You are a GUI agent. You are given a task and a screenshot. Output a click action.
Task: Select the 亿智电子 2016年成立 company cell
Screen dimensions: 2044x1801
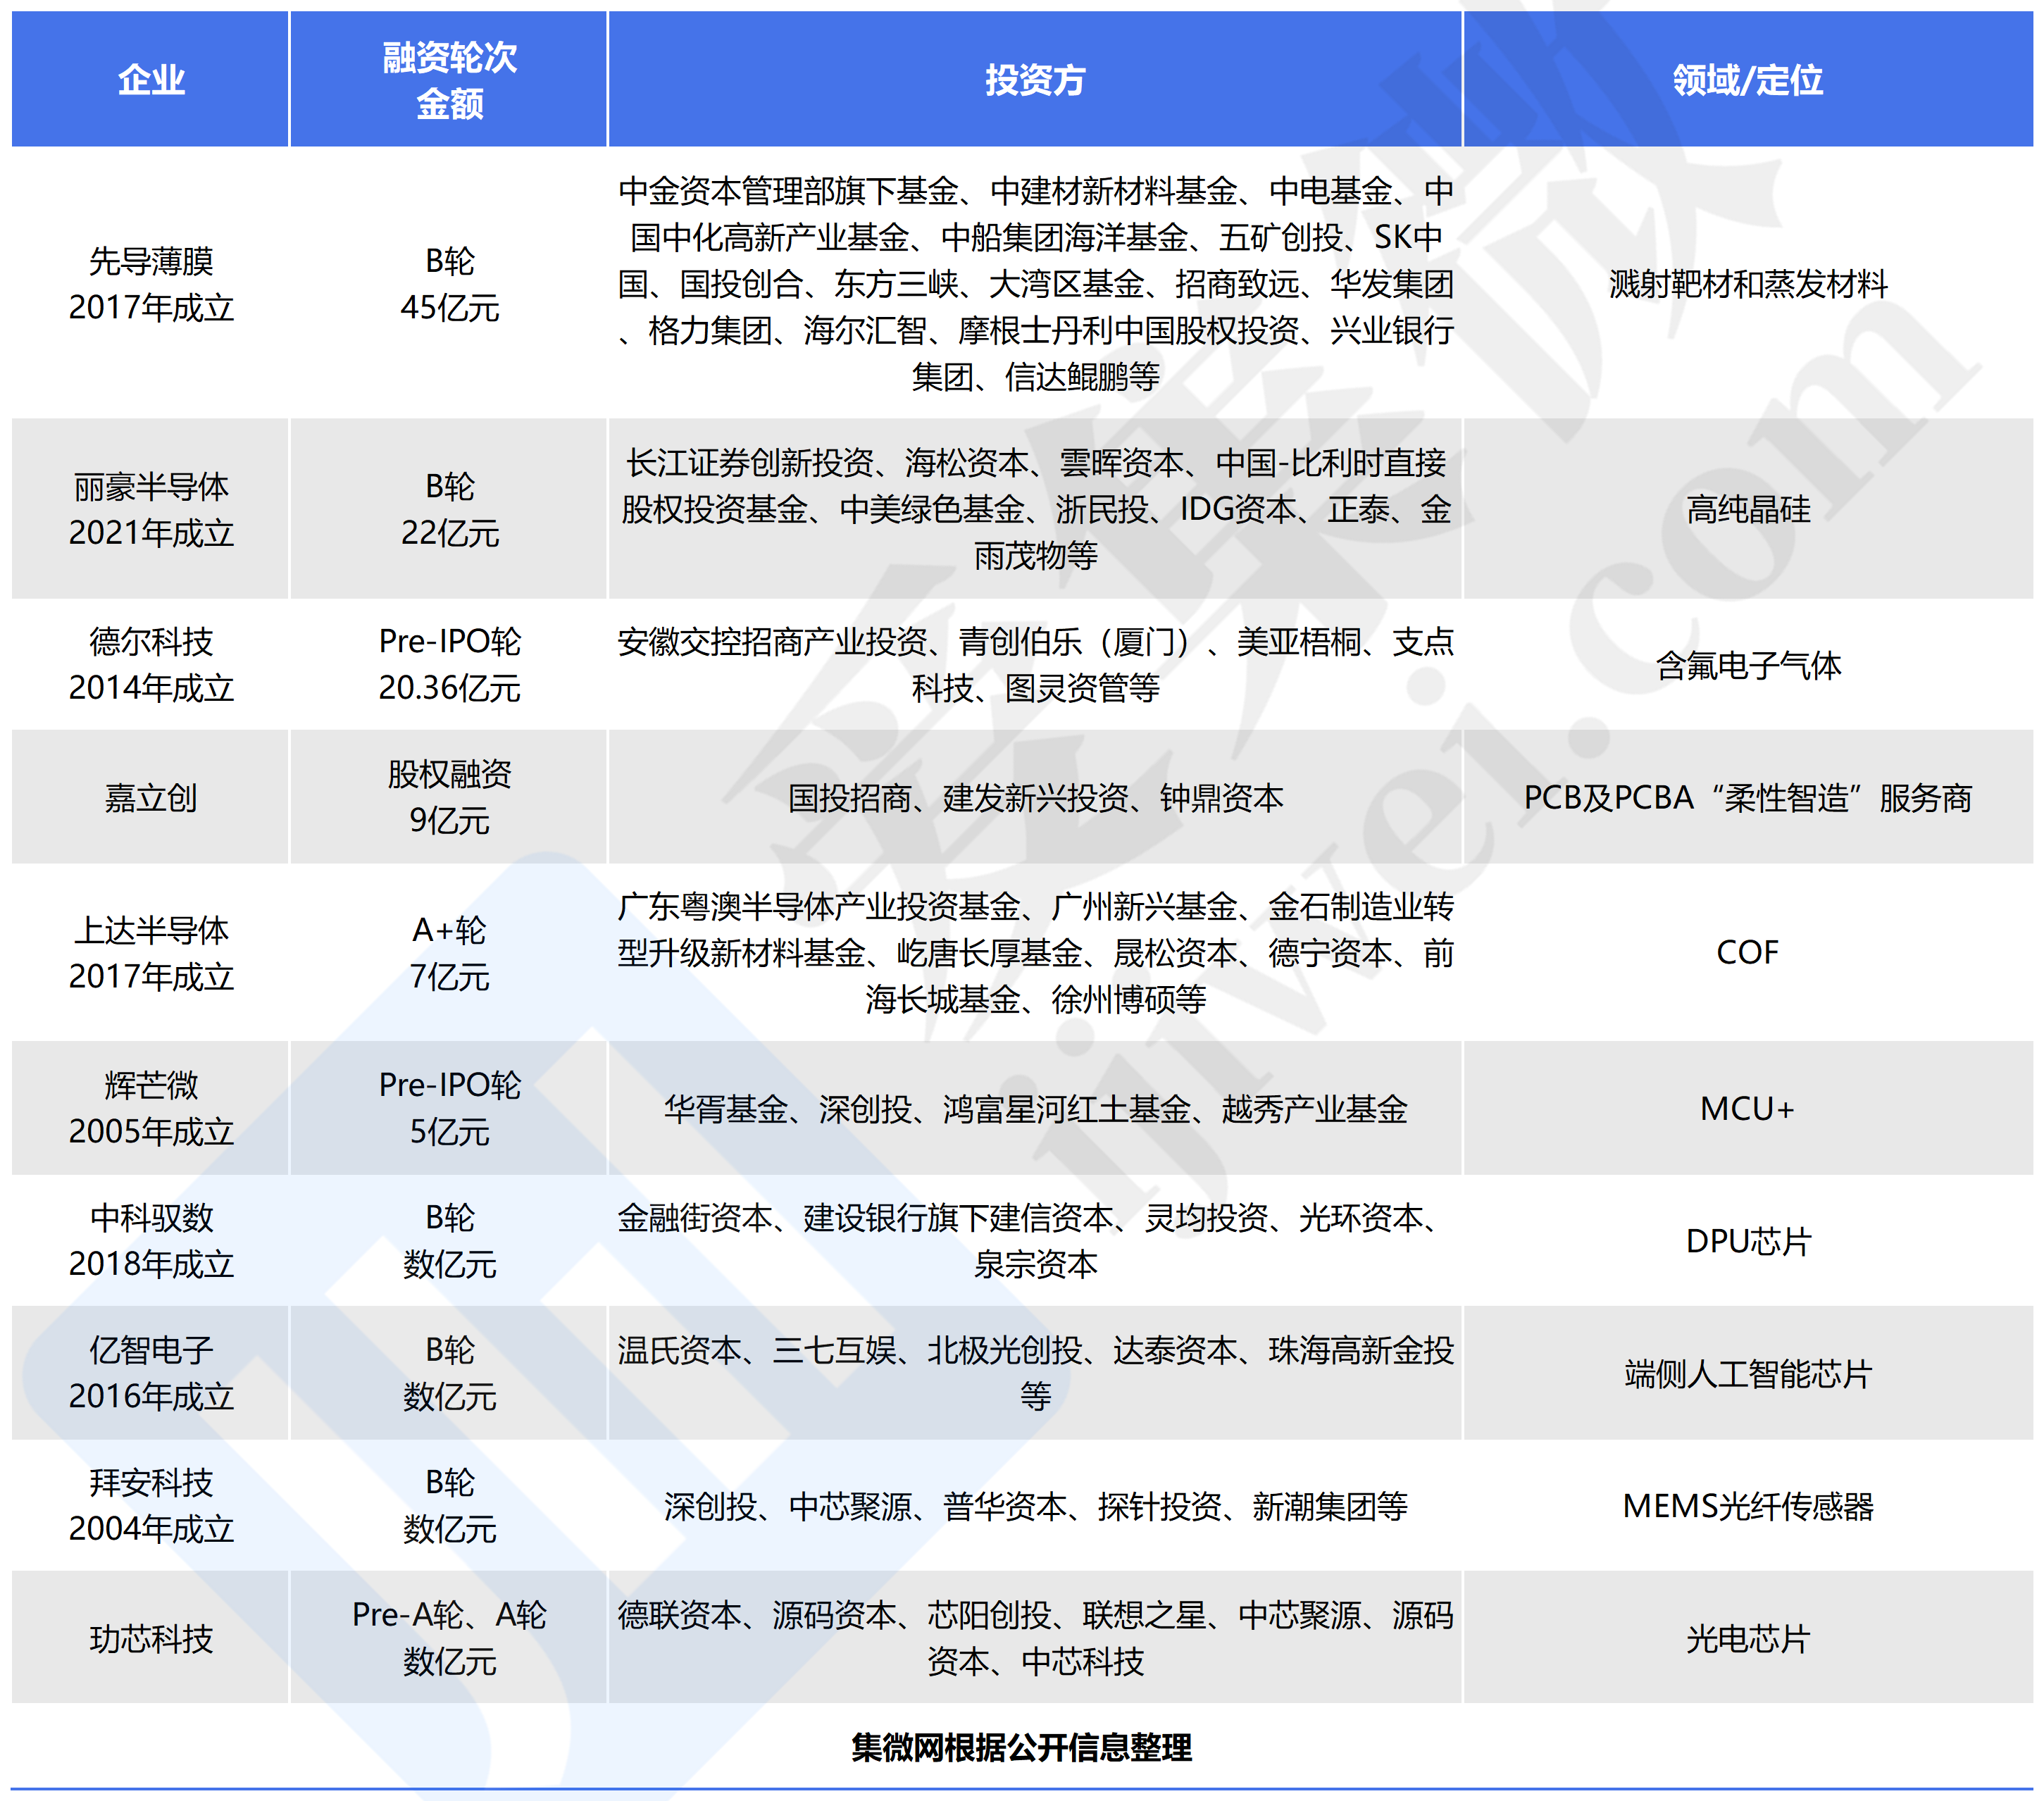(150, 1373)
